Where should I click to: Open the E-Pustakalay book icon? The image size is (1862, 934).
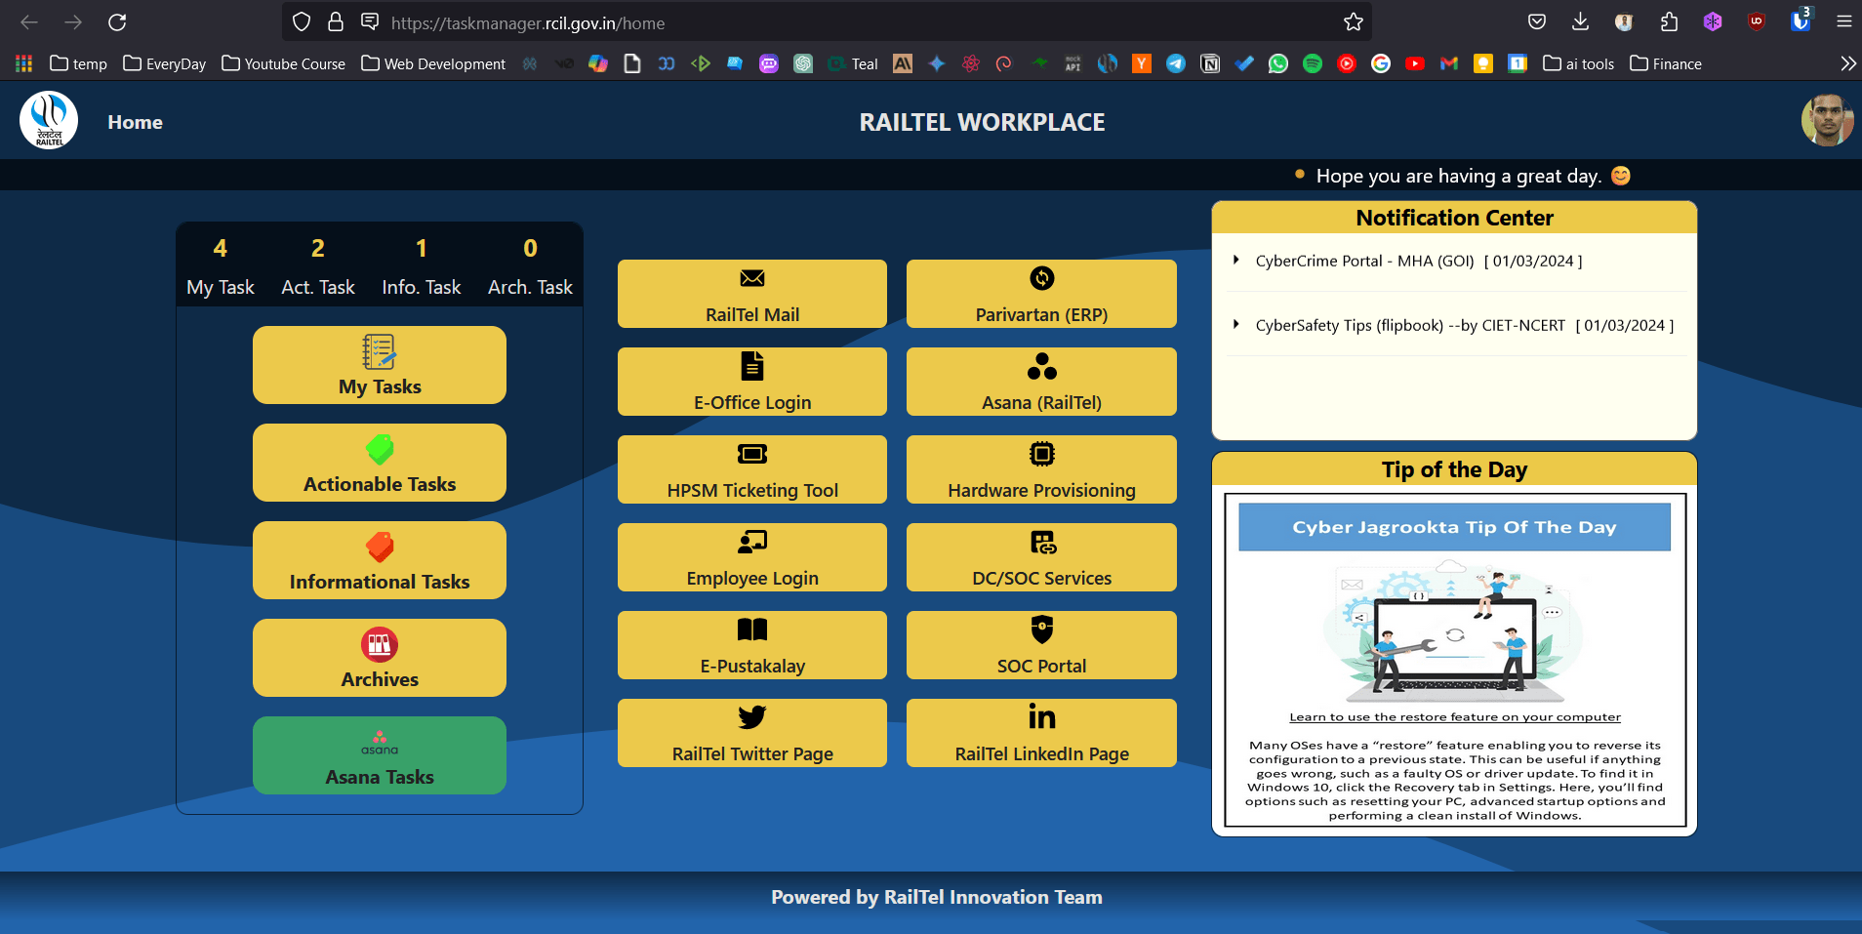[751, 630]
